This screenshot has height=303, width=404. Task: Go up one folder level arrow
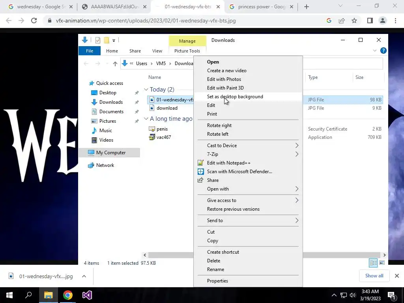pyautogui.click(x=115, y=64)
